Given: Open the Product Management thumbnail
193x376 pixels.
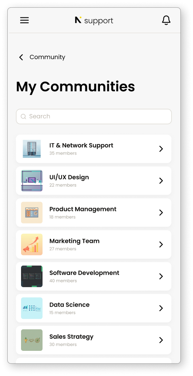Looking at the screenshot, I should tap(32, 213).
